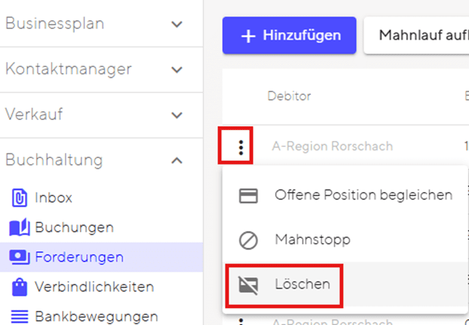Select Mahnstopp in the context menu
Screen dimensions: 469x325
(x=312, y=240)
